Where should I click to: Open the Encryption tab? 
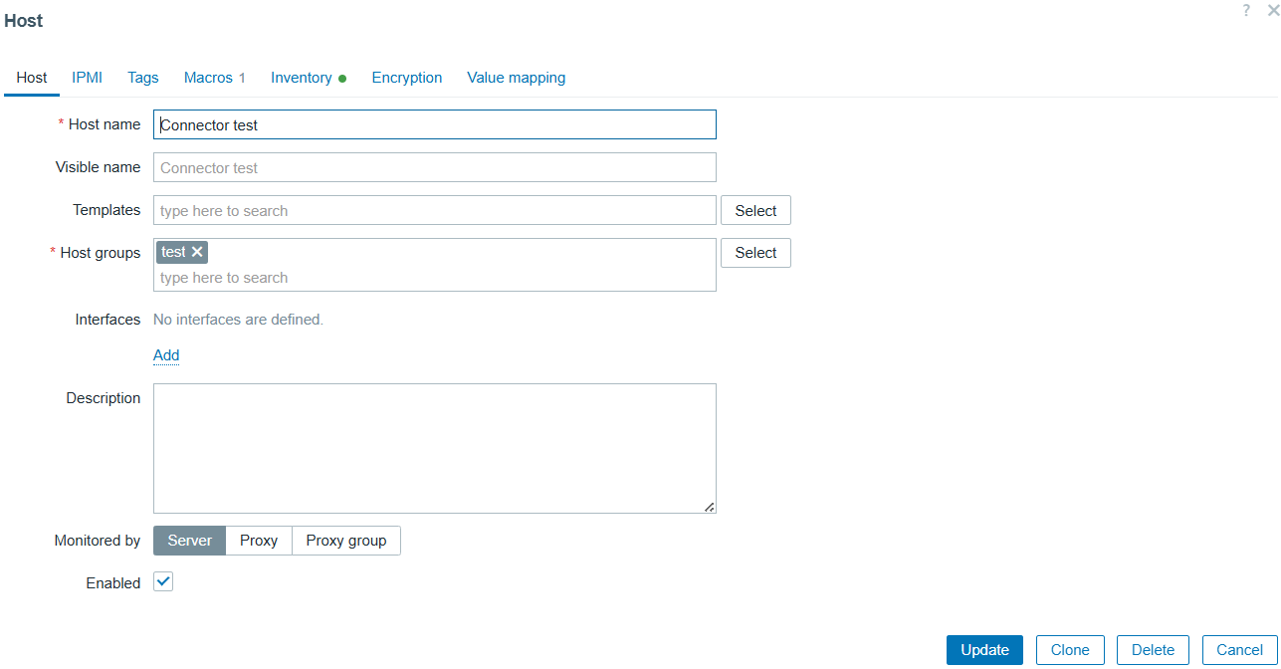coord(407,78)
